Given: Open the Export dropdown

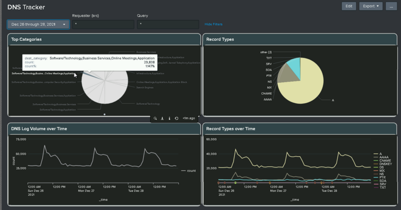Looking at the screenshot, I should [x=371, y=6].
